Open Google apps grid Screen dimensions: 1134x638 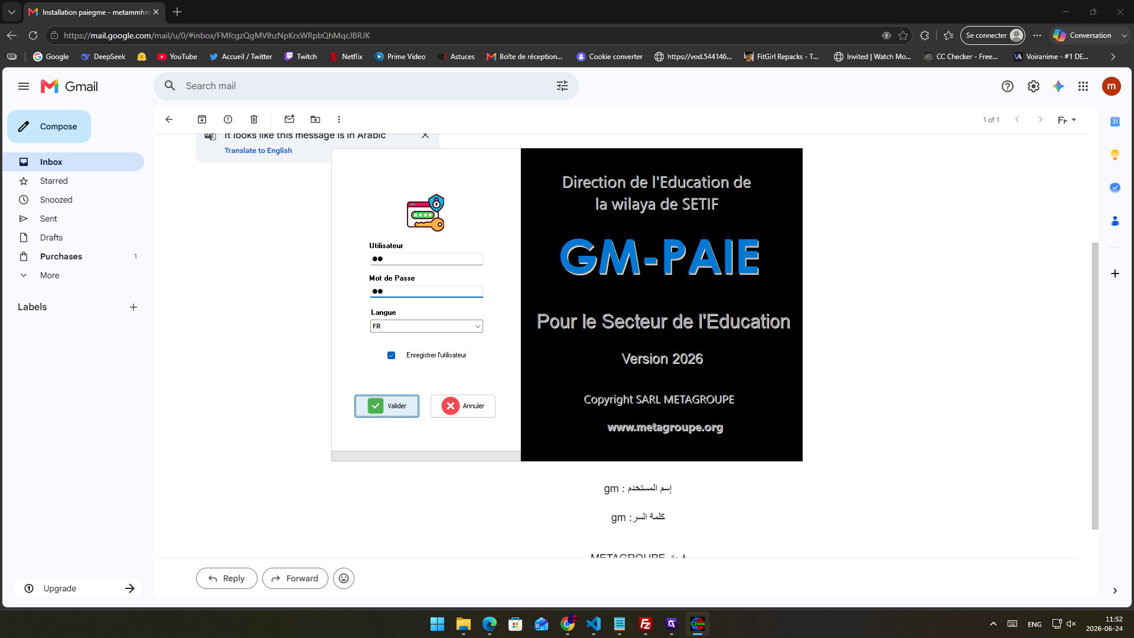pos(1083,86)
